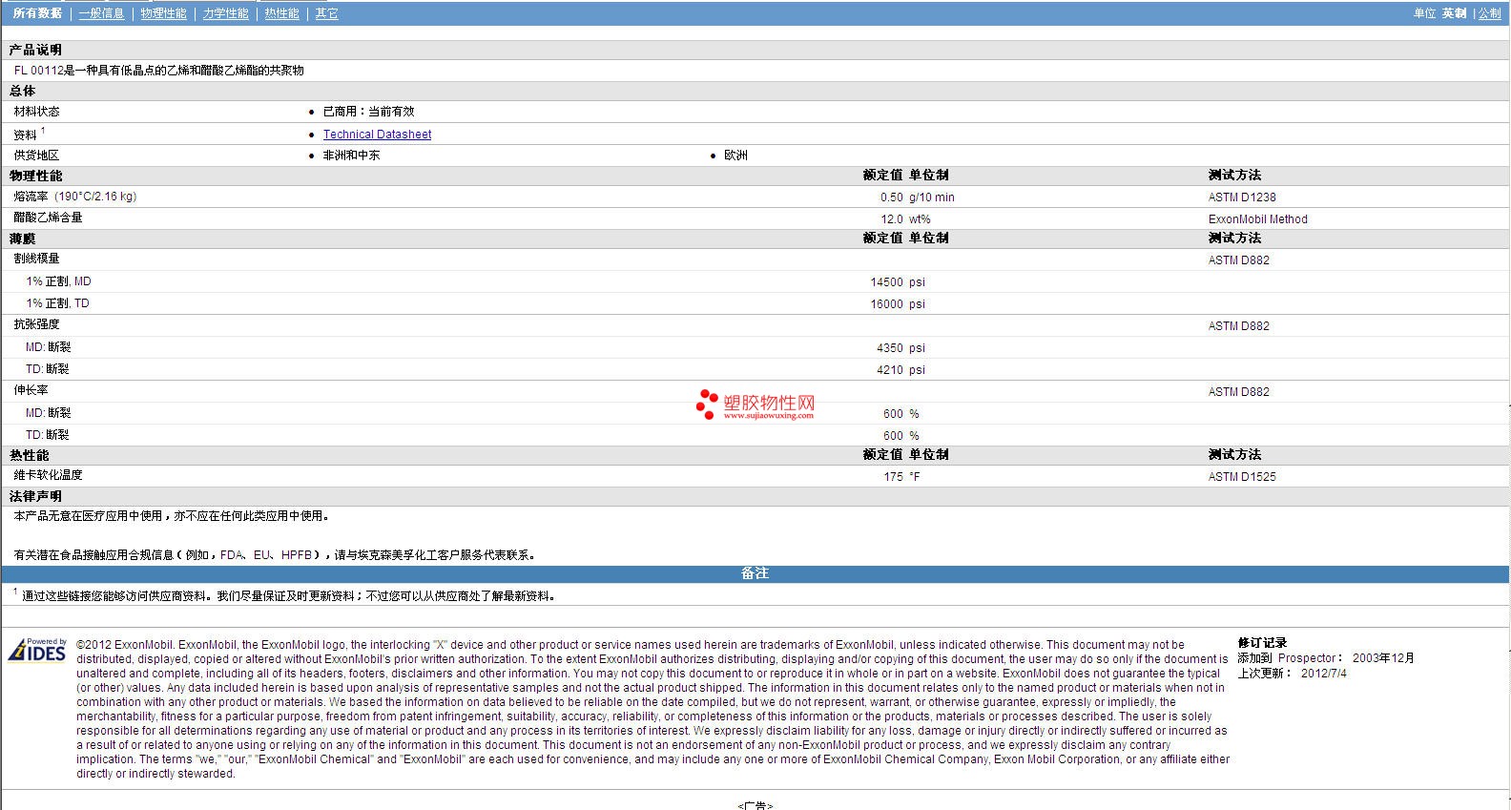This screenshot has height=810, width=1511.
Task: Switch to the 物理性能 tab
Action: pos(163,13)
